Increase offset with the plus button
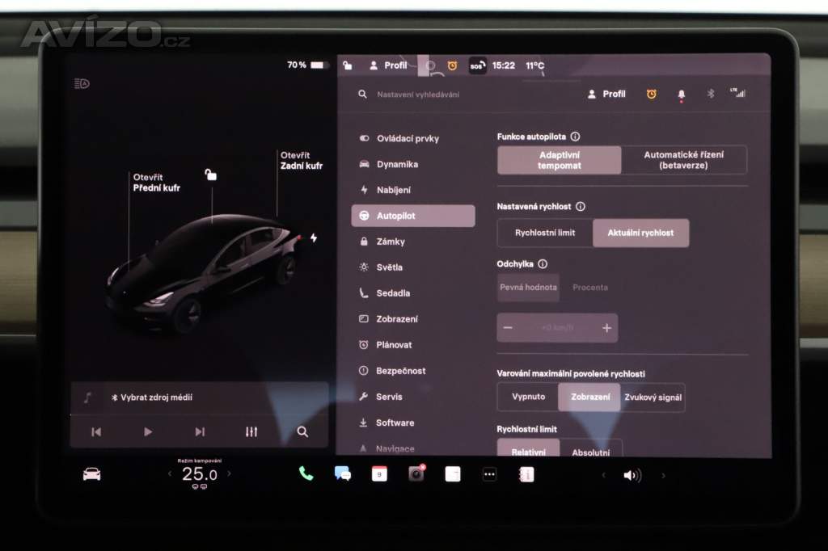 (606, 328)
